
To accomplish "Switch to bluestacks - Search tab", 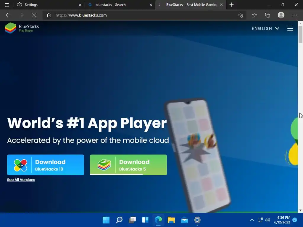I will click(x=120, y=5).
